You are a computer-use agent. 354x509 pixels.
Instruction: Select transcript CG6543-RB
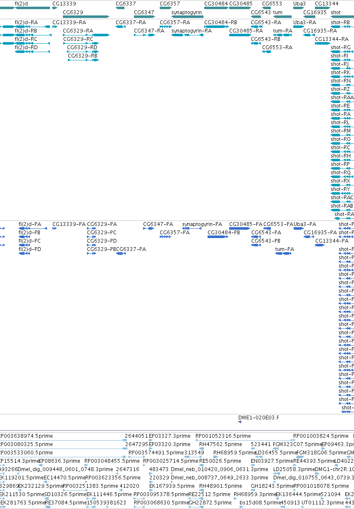coord(266,39)
